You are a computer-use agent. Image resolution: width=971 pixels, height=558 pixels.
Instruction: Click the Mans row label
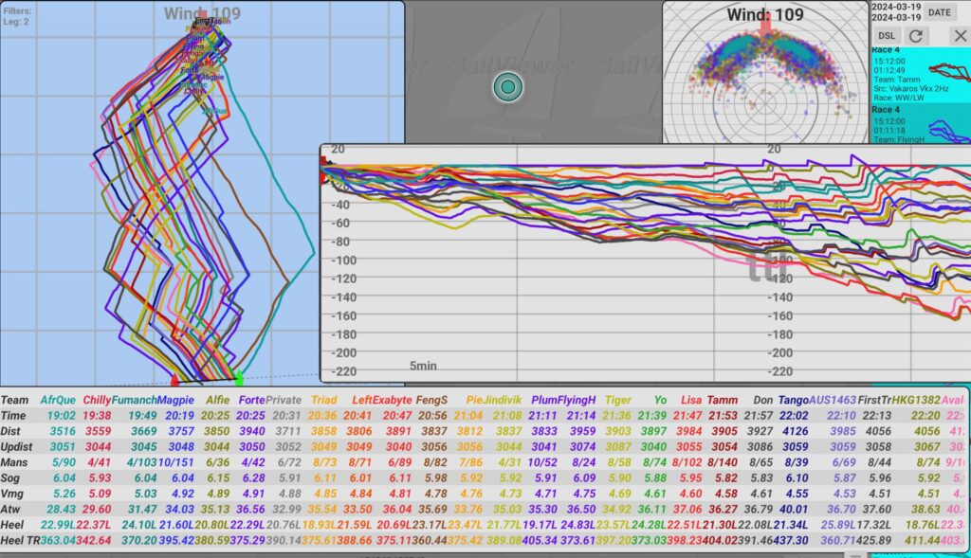pos(14,462)
